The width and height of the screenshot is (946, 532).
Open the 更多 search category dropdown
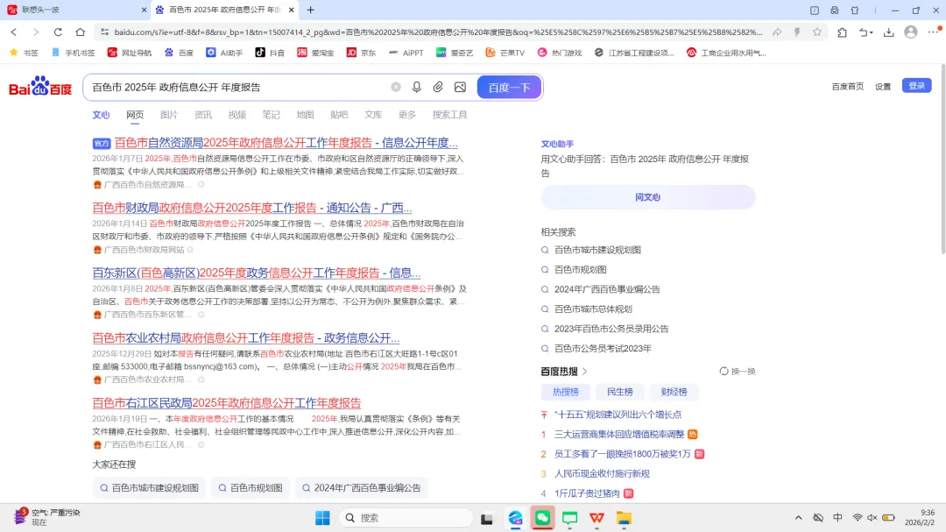407,115
